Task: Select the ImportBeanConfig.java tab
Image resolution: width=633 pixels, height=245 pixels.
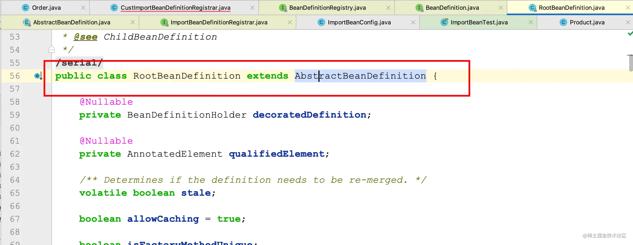Action: pos(359,22)
